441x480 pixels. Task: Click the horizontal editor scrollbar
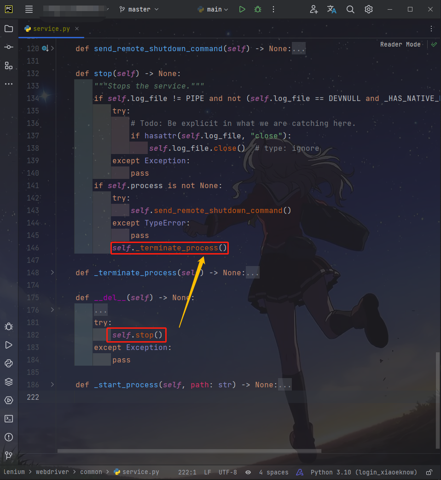point(189,451)
